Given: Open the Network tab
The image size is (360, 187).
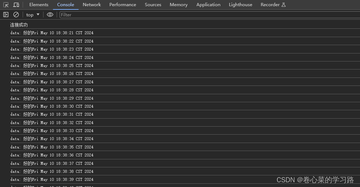Looking at the screenshot, I should pos(92,5).
